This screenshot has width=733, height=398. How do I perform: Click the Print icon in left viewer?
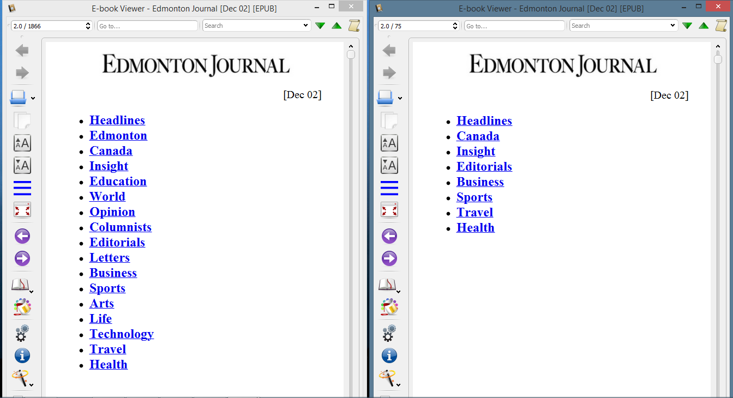[x=18, y=98]
